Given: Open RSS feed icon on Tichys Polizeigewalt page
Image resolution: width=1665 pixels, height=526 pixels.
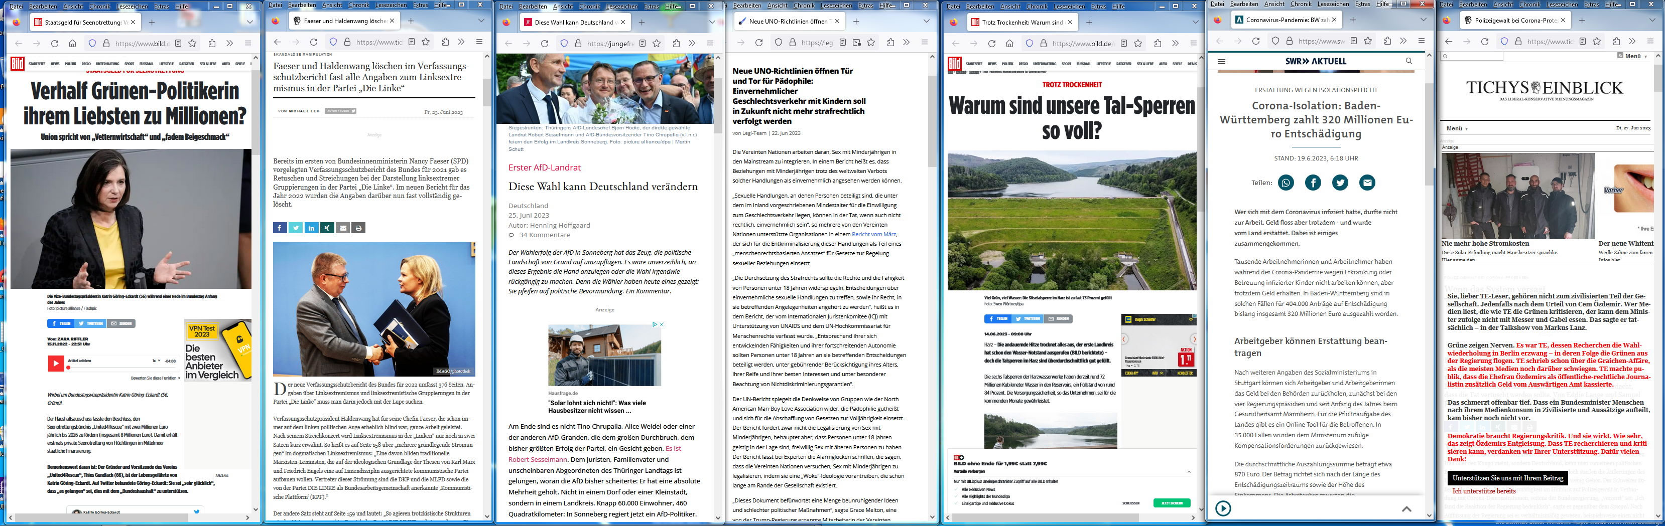Looking at the screenshot, I should point(1620,56).
